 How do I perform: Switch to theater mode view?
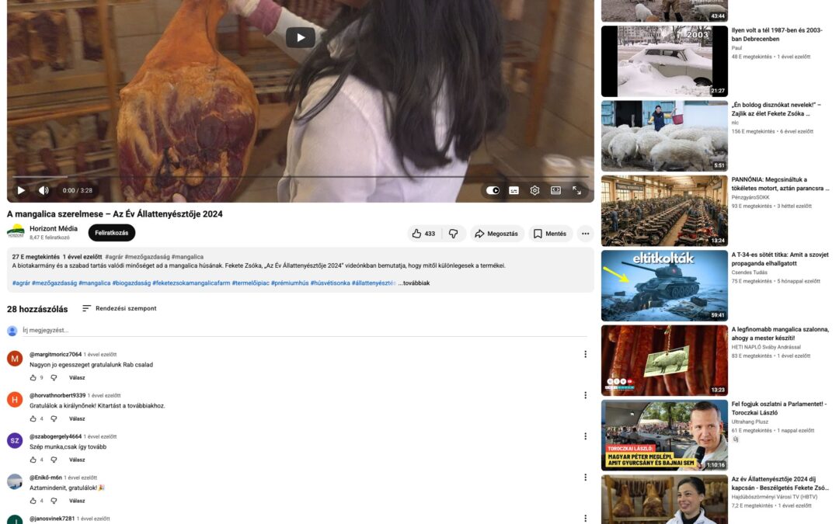click(555, 190)
